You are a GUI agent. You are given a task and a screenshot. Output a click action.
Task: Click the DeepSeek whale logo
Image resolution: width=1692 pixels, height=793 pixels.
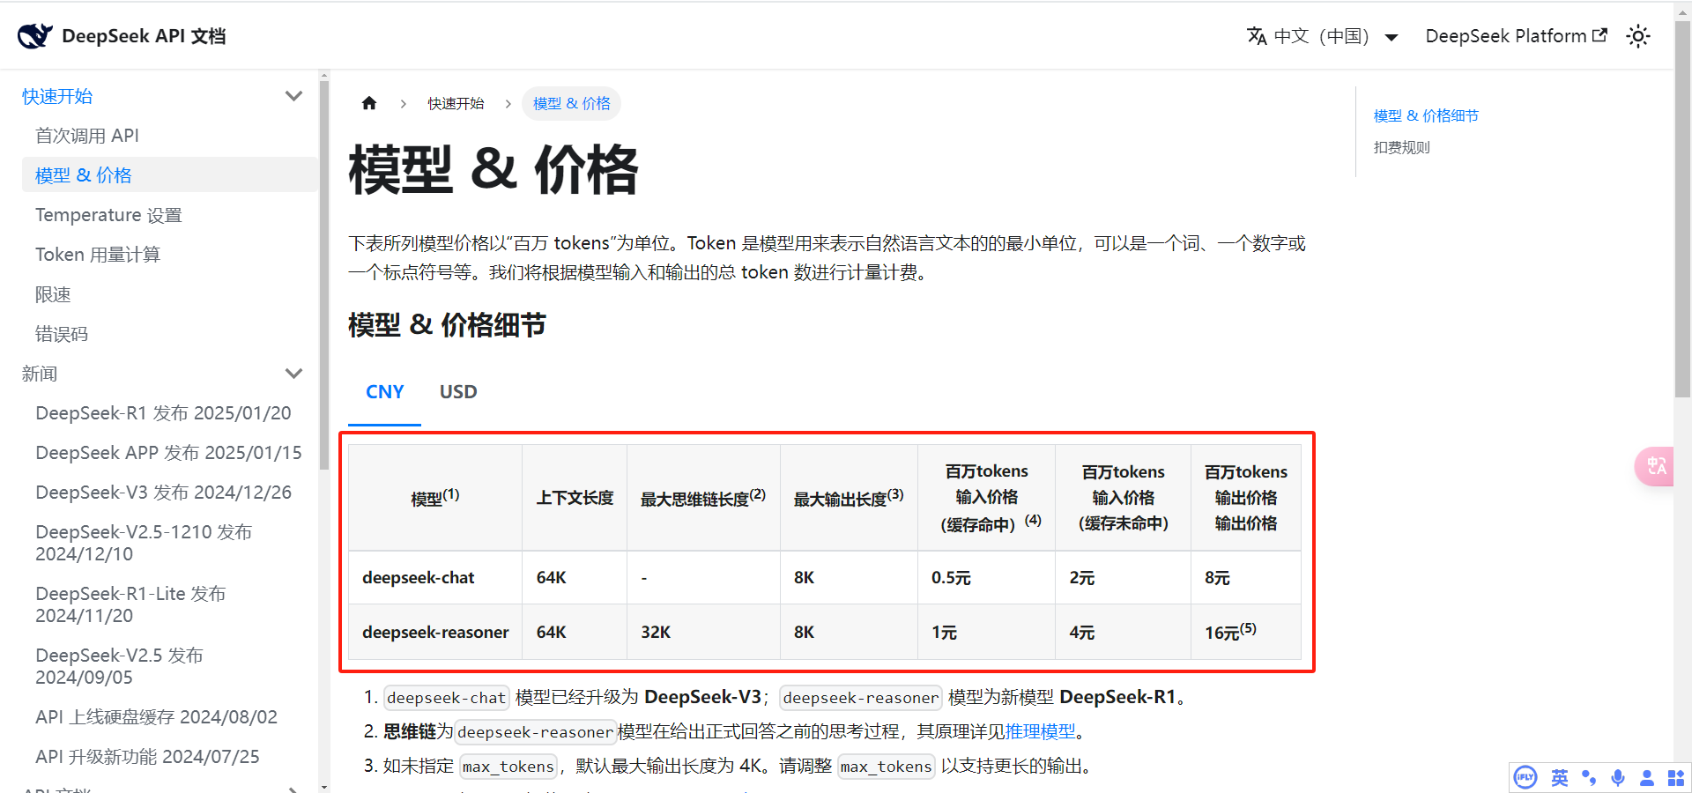[35, 36]
